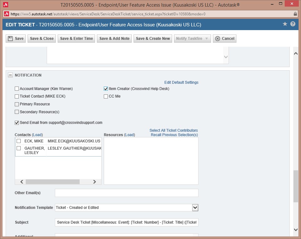Click the lock icon in address bar
Screen dimensions: 301x239
(x=295, y=14)
